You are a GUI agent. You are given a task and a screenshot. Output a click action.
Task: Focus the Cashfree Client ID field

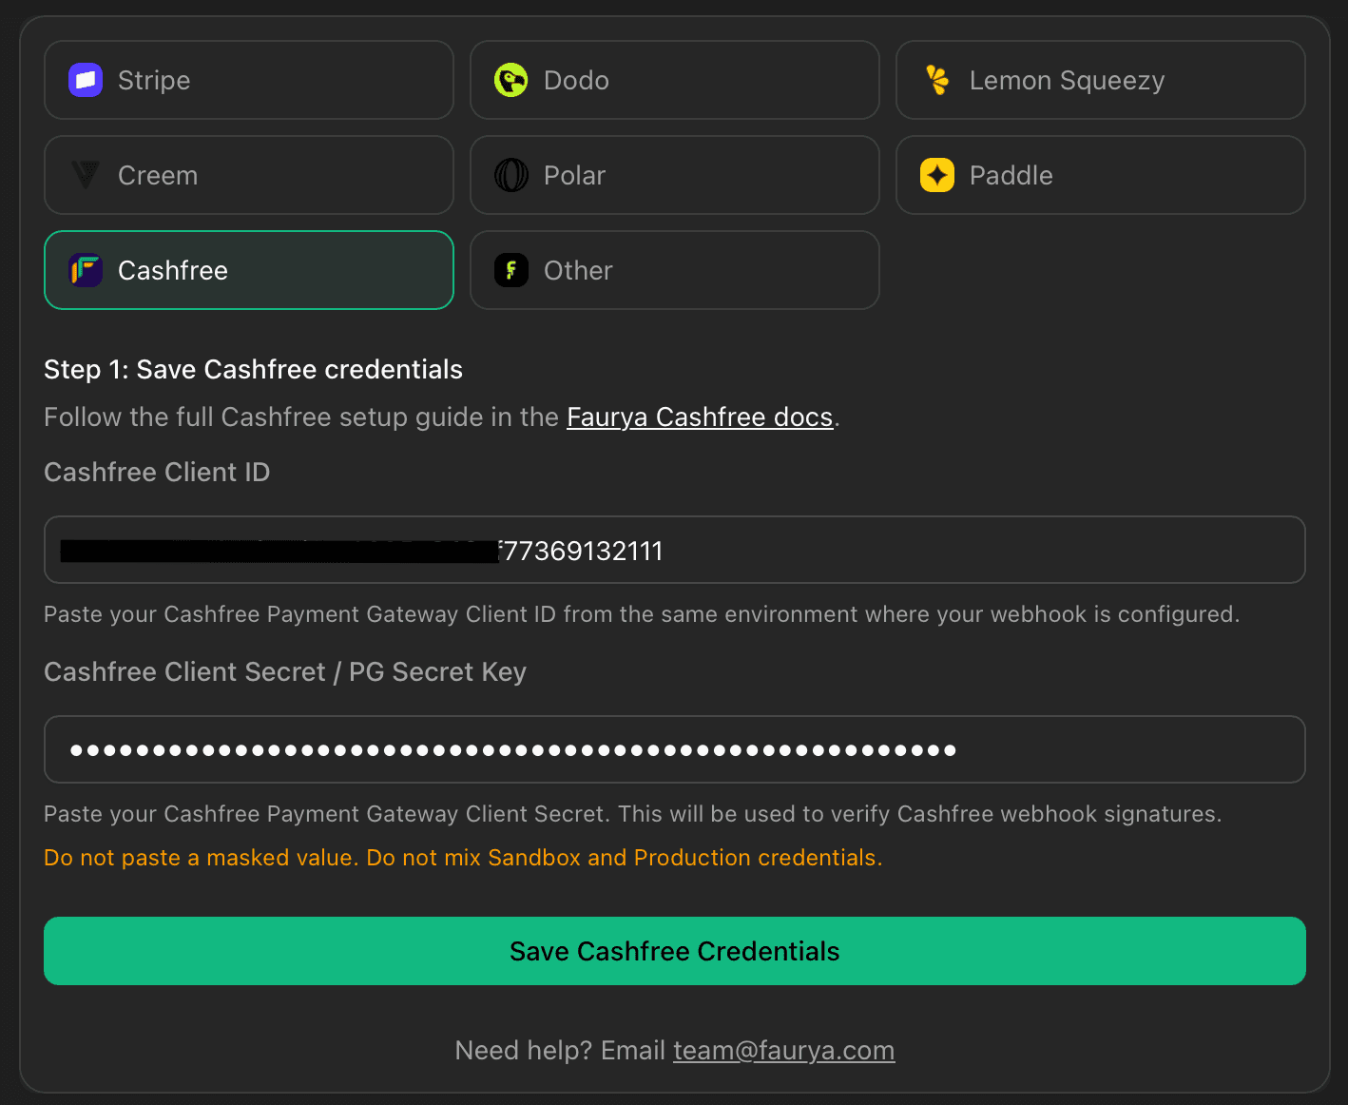click(675, 550)
